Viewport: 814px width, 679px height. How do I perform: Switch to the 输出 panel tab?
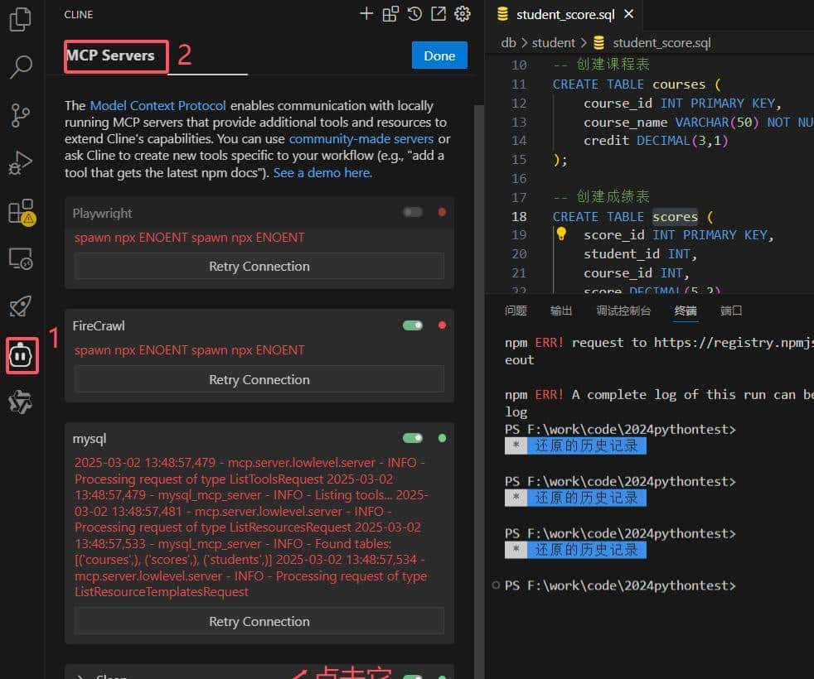pyautogui.click(x=560, y=310)
